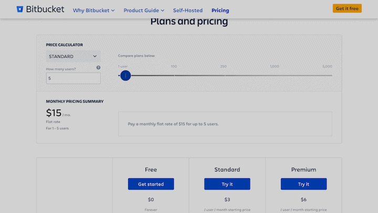Click the help question mark icon
378x213 pixels.
point(98,68)
